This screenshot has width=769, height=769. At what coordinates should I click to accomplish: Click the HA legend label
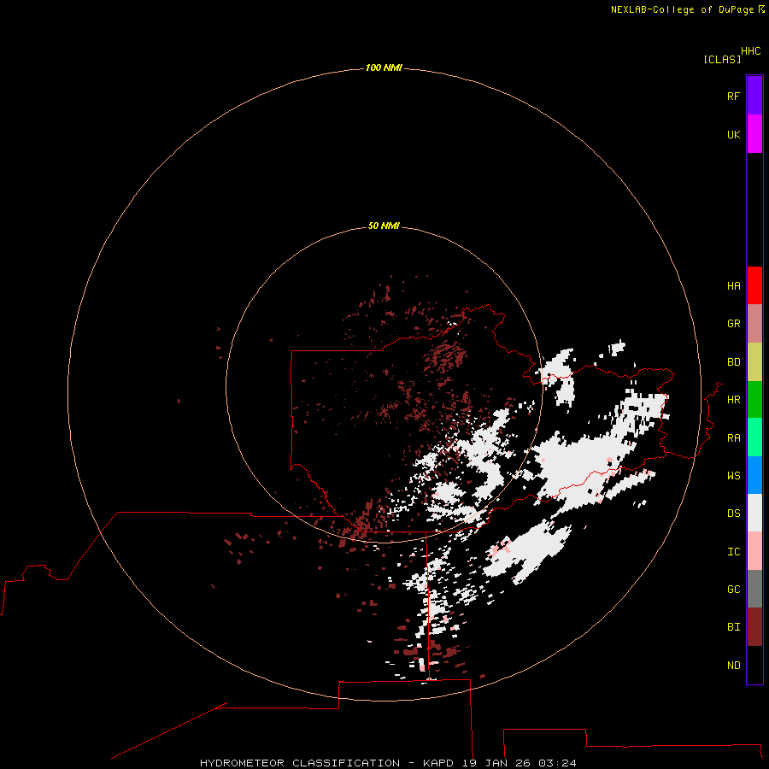click(x=734, y=286)
